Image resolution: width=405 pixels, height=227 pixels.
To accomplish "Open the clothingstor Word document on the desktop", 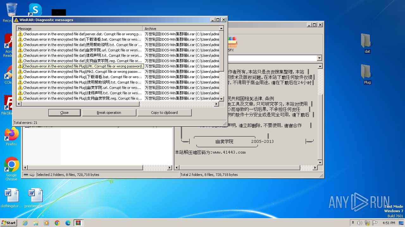I will 11,198.
